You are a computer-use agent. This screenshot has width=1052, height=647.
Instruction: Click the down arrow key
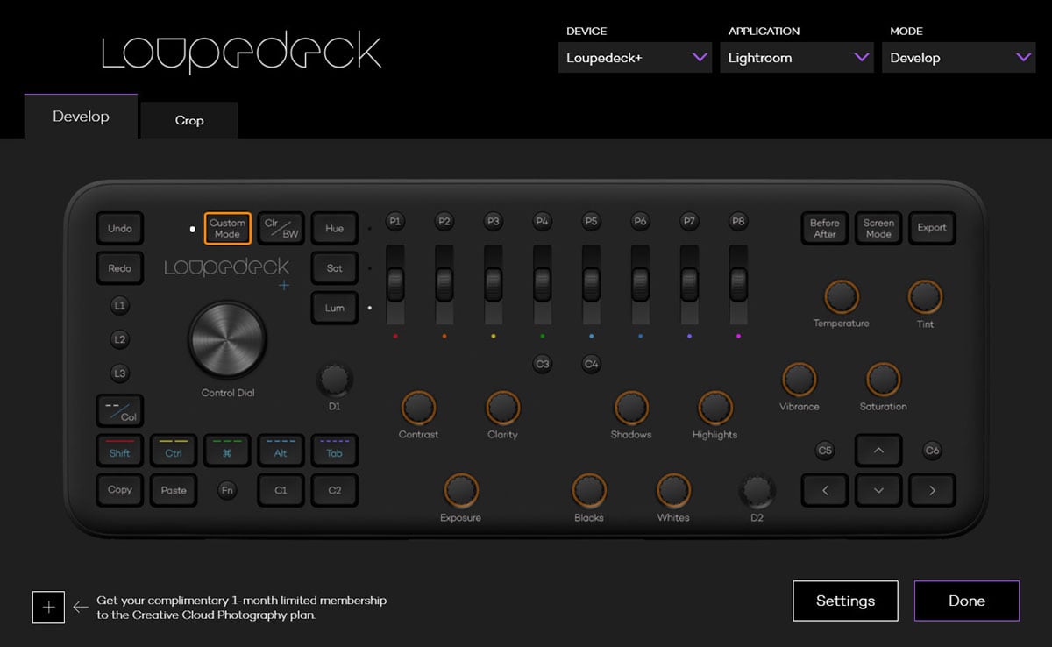point(878,491)
